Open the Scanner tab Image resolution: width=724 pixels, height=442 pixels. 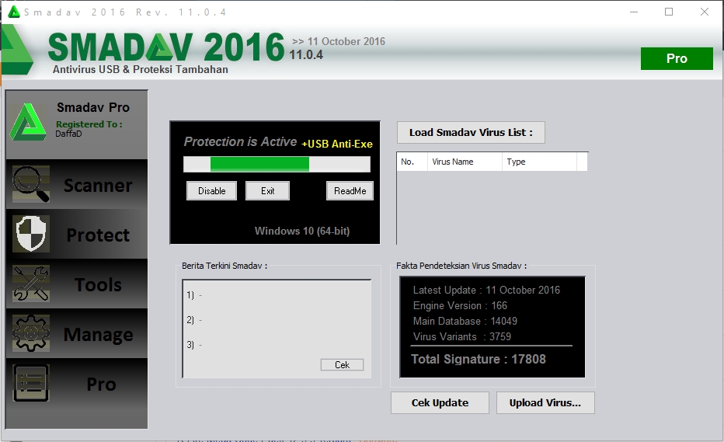77,184
